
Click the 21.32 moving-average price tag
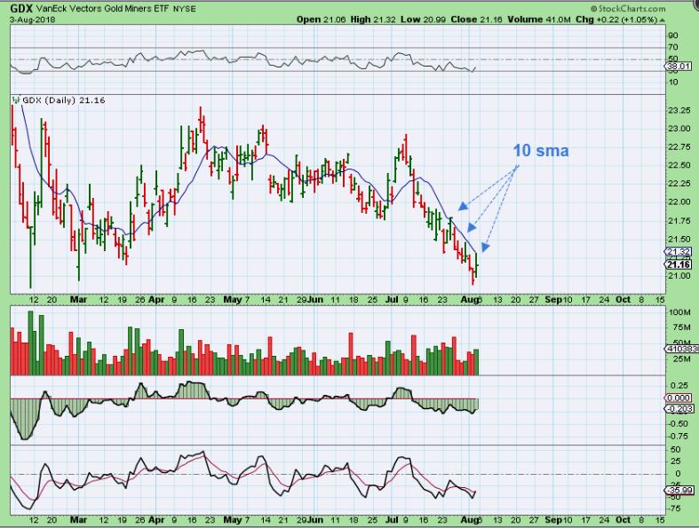click(x=679, y=252)
